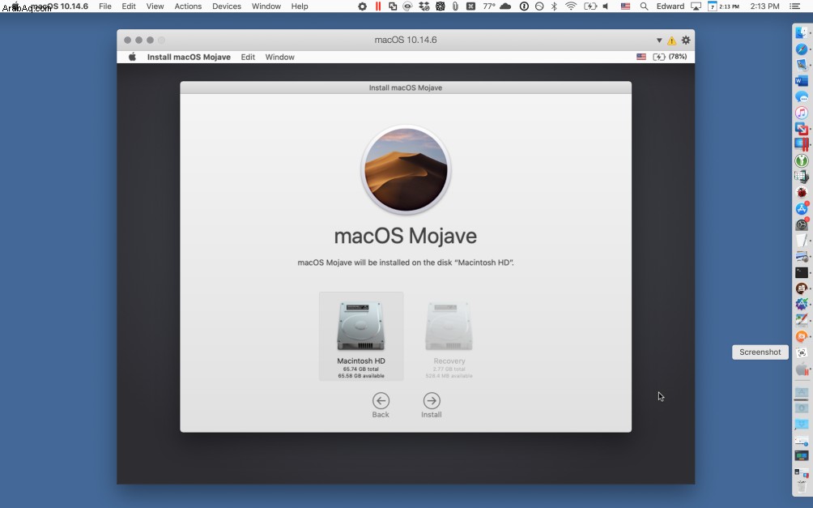Open Notification Center list icon
Image resolution: width=813 pixels, height=508 pixels.
[794, 6]
